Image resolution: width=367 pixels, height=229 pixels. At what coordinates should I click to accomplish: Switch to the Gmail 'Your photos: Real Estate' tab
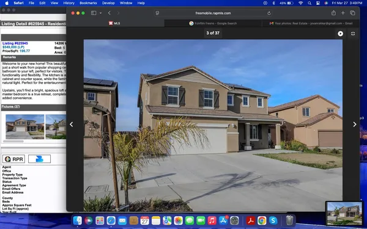[311, 23]
